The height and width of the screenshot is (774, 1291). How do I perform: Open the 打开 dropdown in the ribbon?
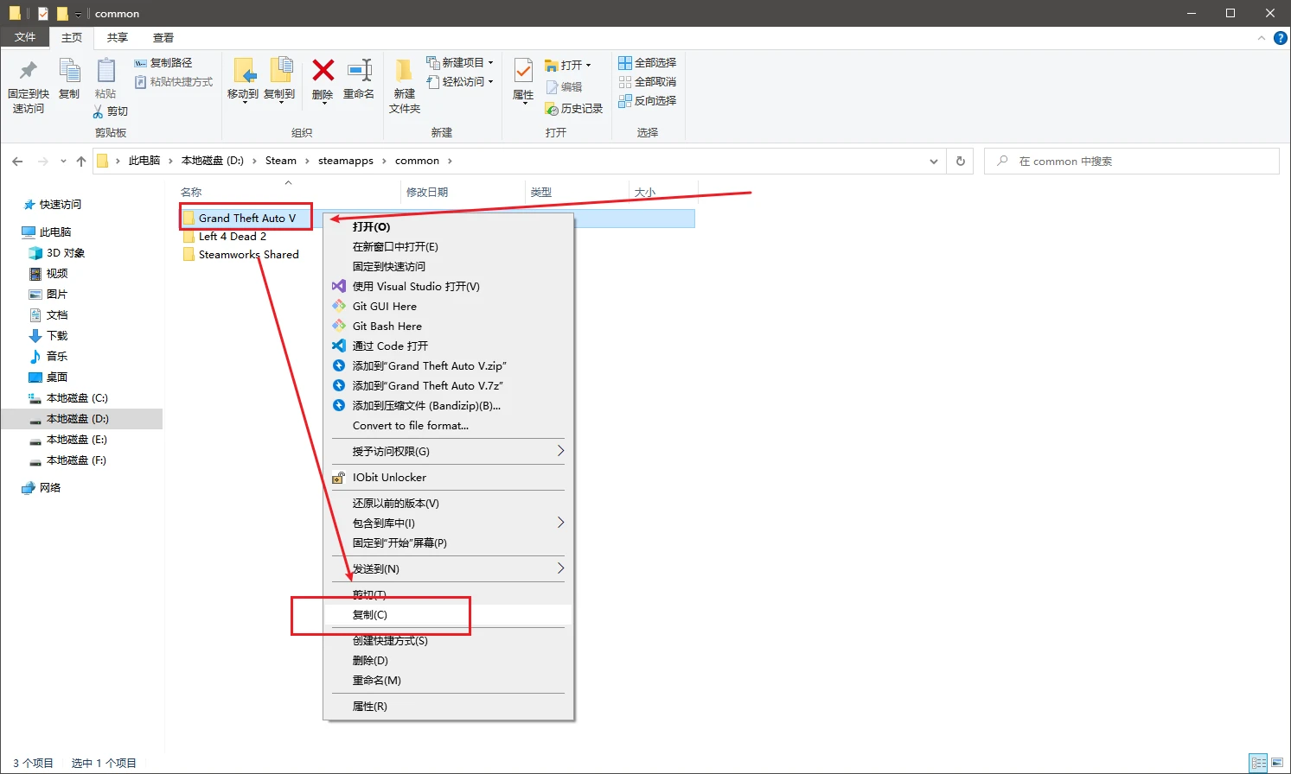[568, 66]
